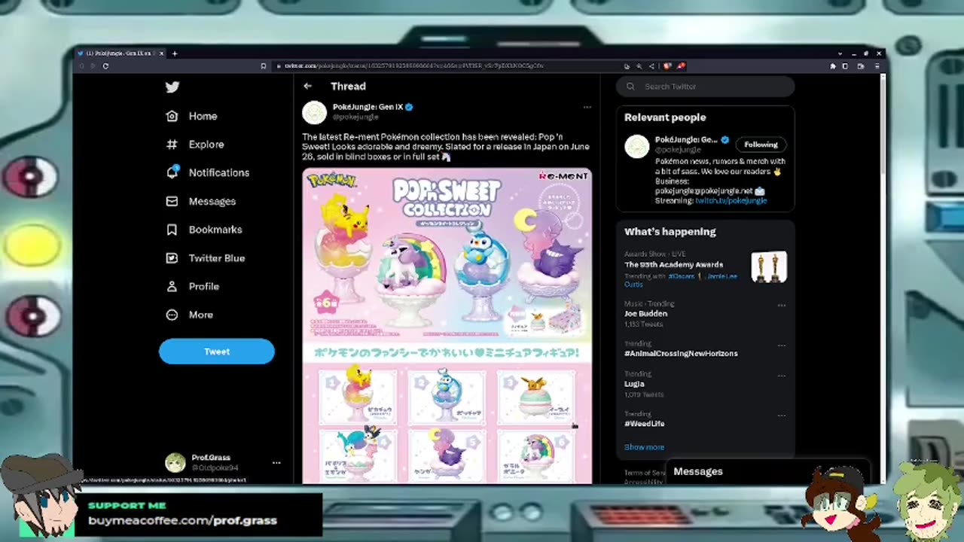Click the Home house icon
The width and height of the screenshot is (964, 542).
(x=172, y=116)
